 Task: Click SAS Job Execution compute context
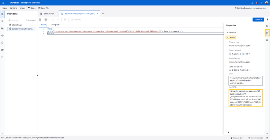251,8
